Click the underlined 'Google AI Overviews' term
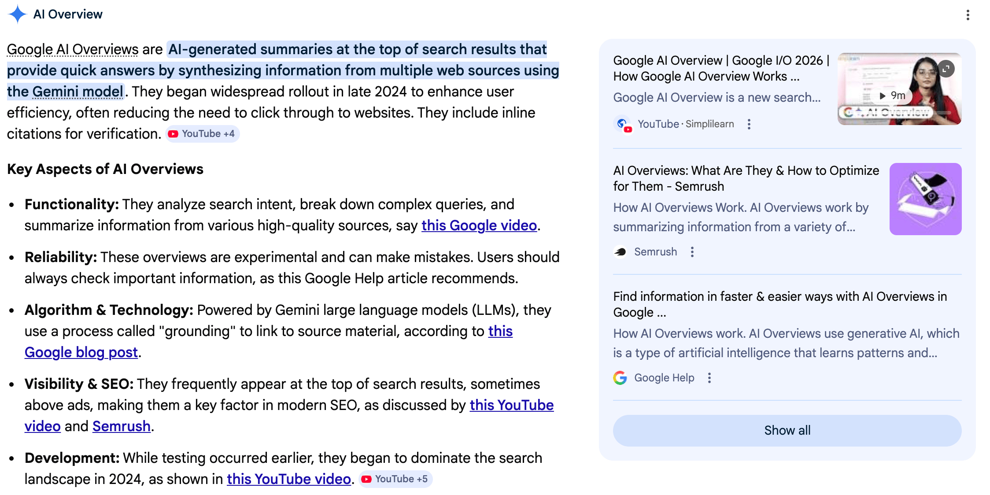This screenshot has width=990, height=495. click(73, 49)
